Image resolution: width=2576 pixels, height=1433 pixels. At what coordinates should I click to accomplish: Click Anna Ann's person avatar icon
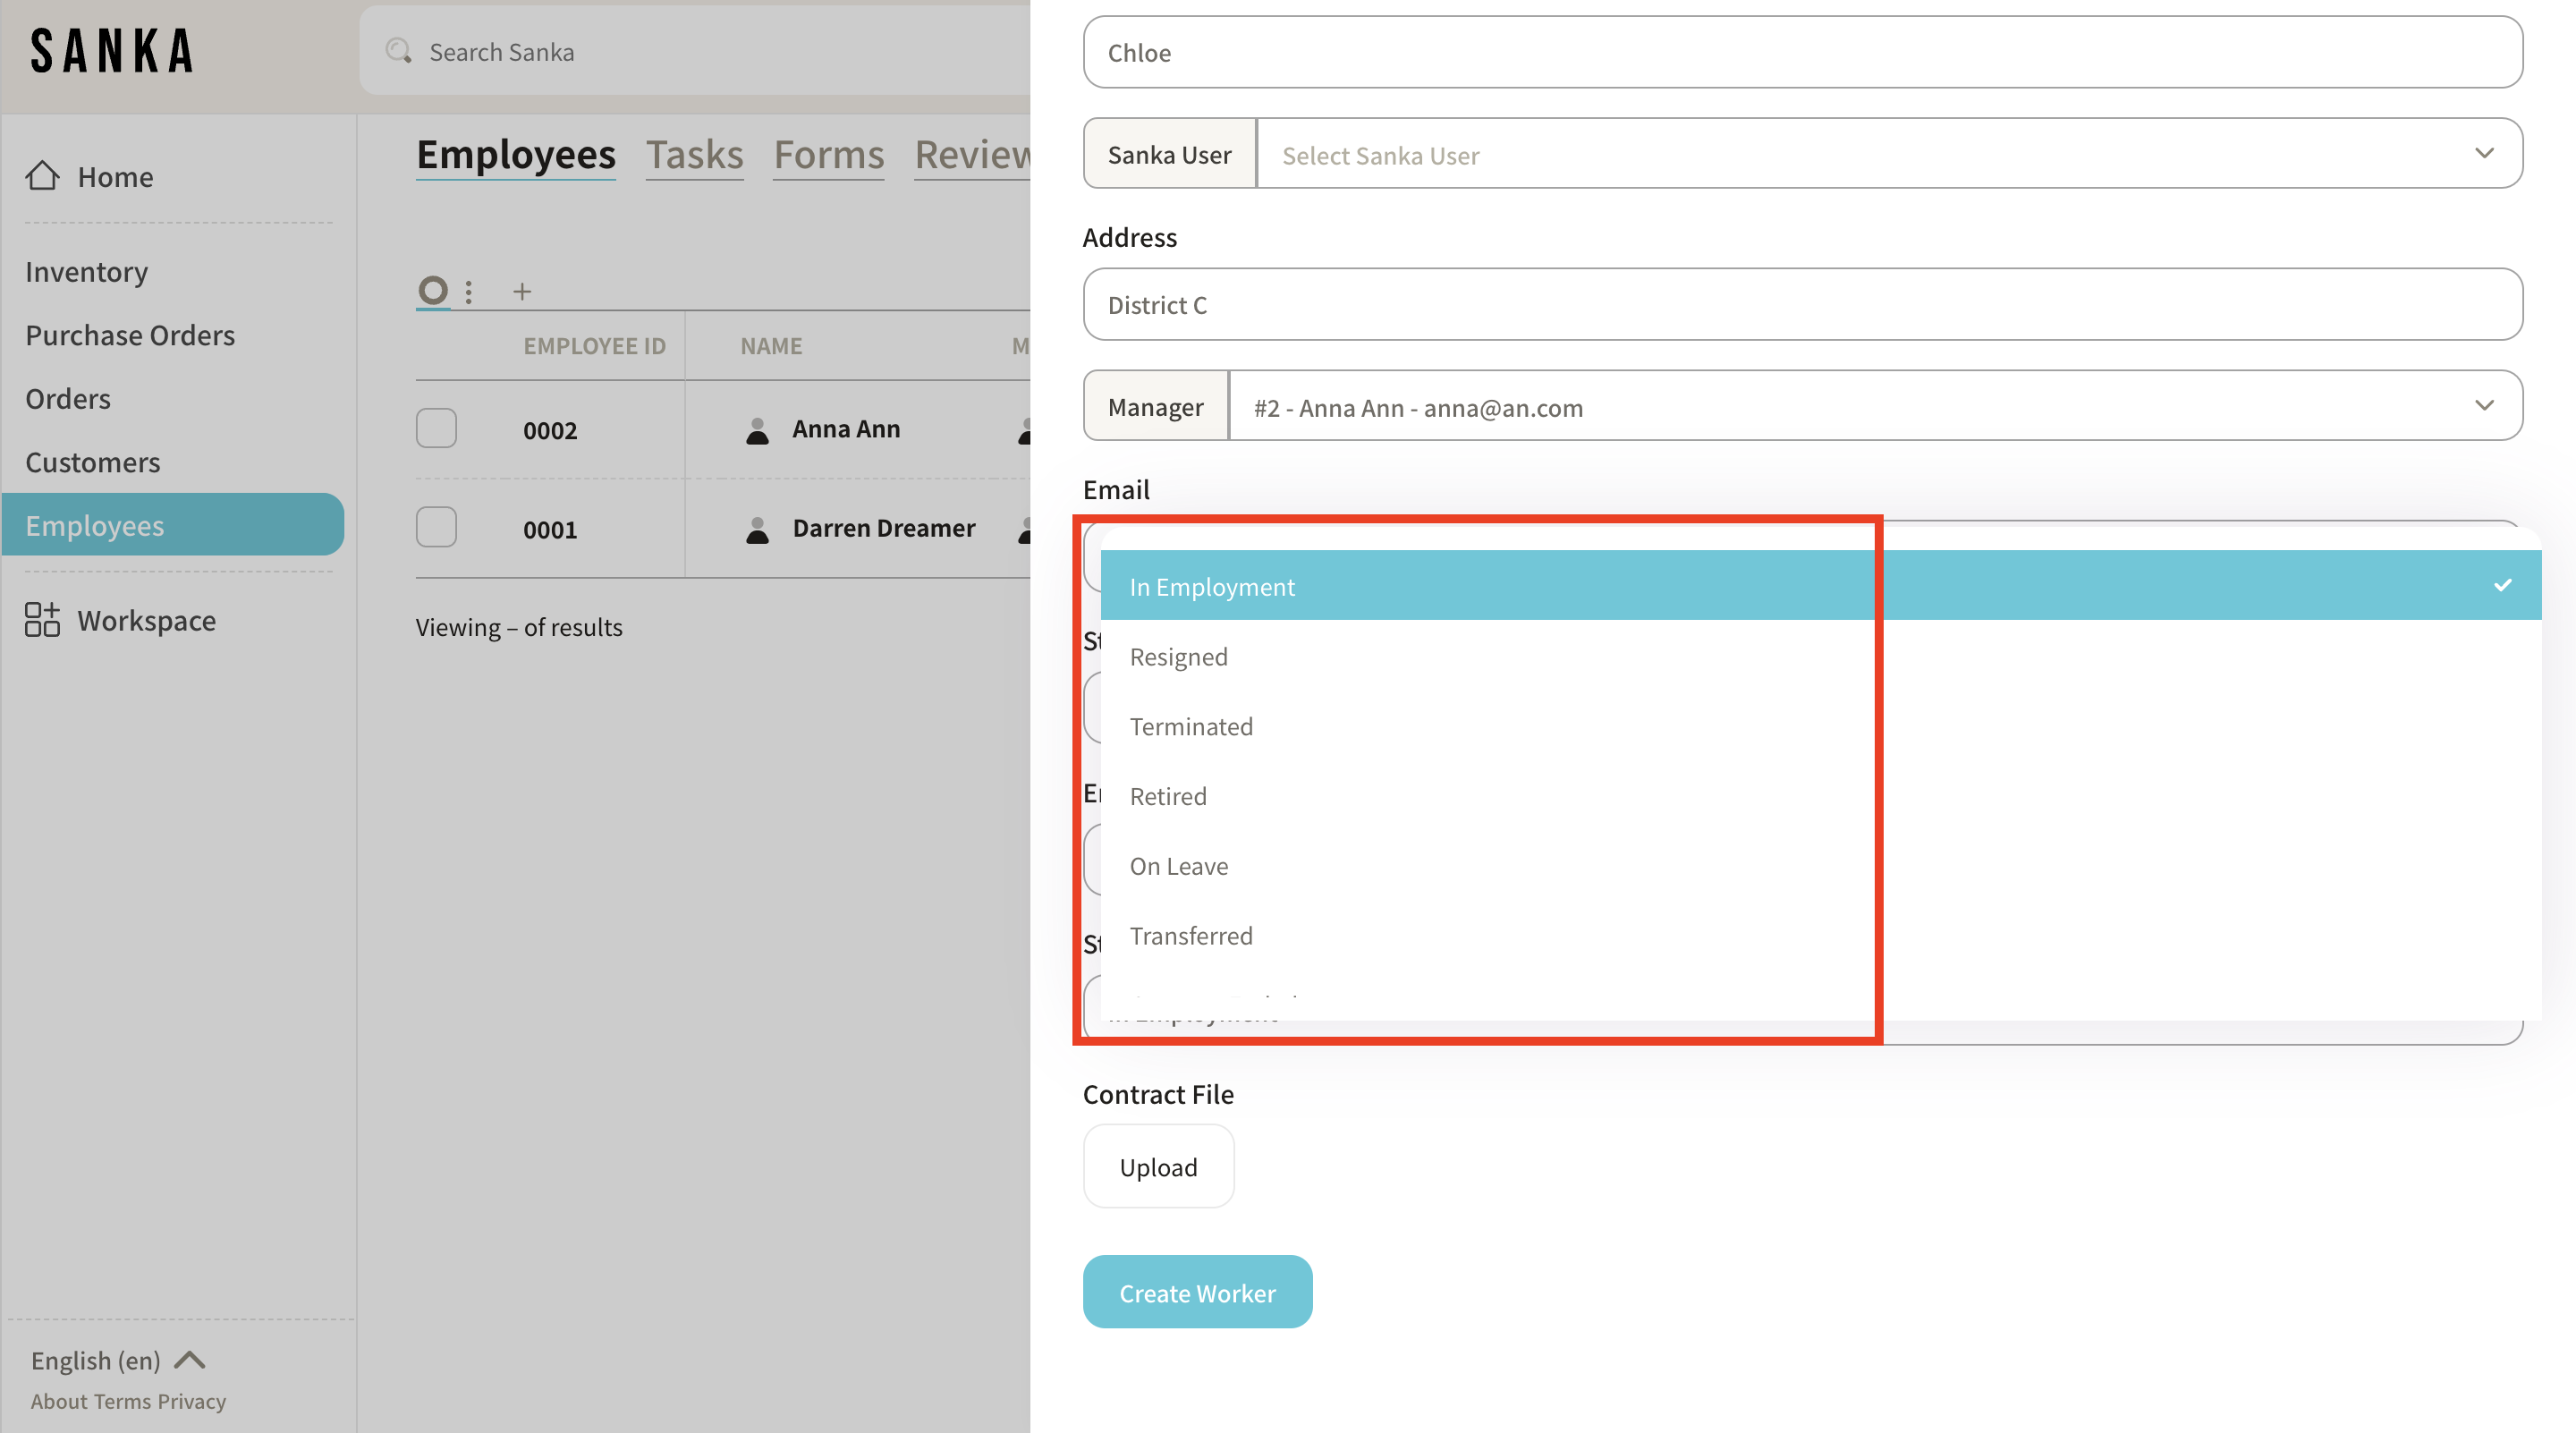757,430
